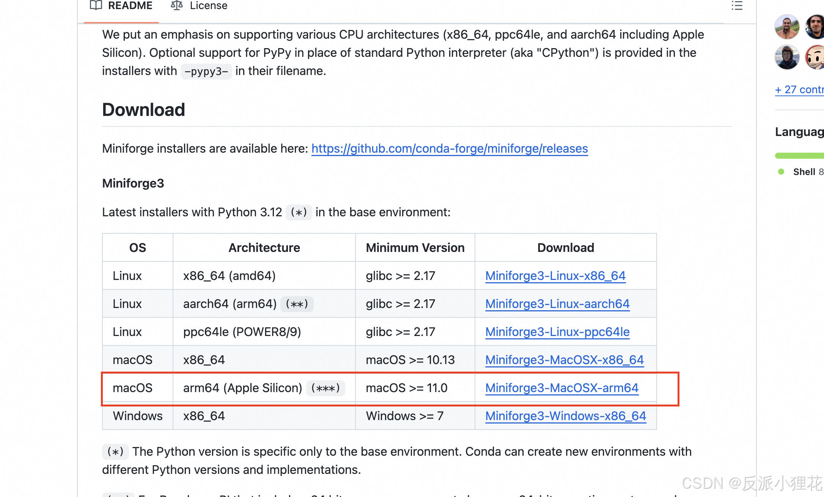
Task: Download Miniforge3-Linux-ppc64le installer
Action: [557, 332]
